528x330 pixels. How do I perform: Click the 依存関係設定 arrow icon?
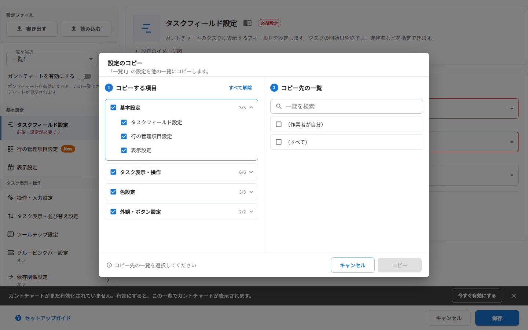point(11,277)
